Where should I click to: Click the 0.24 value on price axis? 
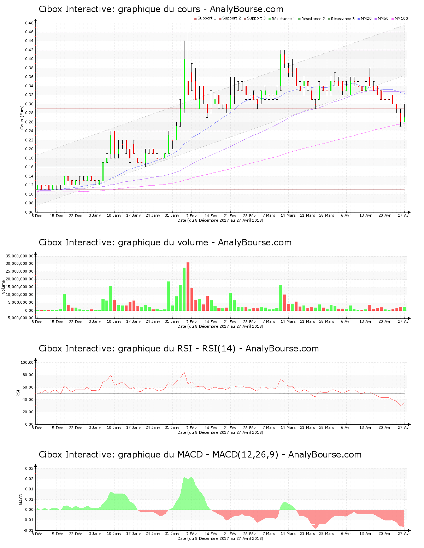pyautogui.click(x=29, y=131)
